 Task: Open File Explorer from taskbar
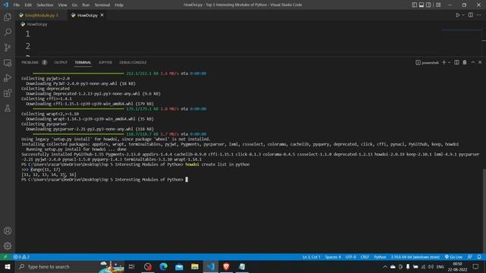tap(194, 266)
